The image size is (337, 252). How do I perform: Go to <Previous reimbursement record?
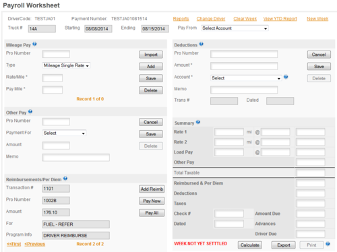[35, 244]
